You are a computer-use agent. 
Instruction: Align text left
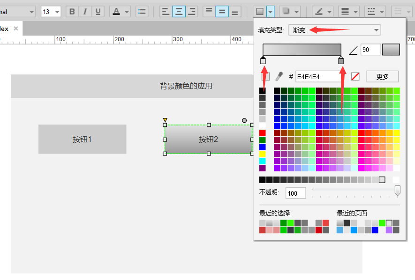166,12
